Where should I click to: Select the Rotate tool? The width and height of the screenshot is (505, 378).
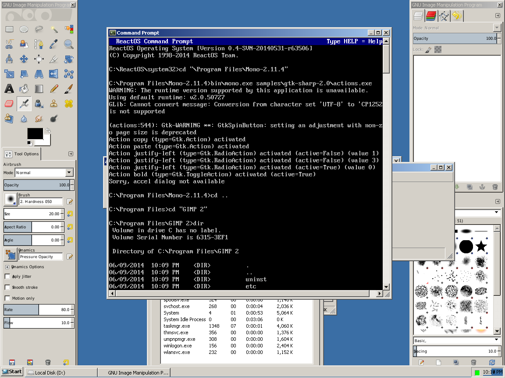(68, 59)
